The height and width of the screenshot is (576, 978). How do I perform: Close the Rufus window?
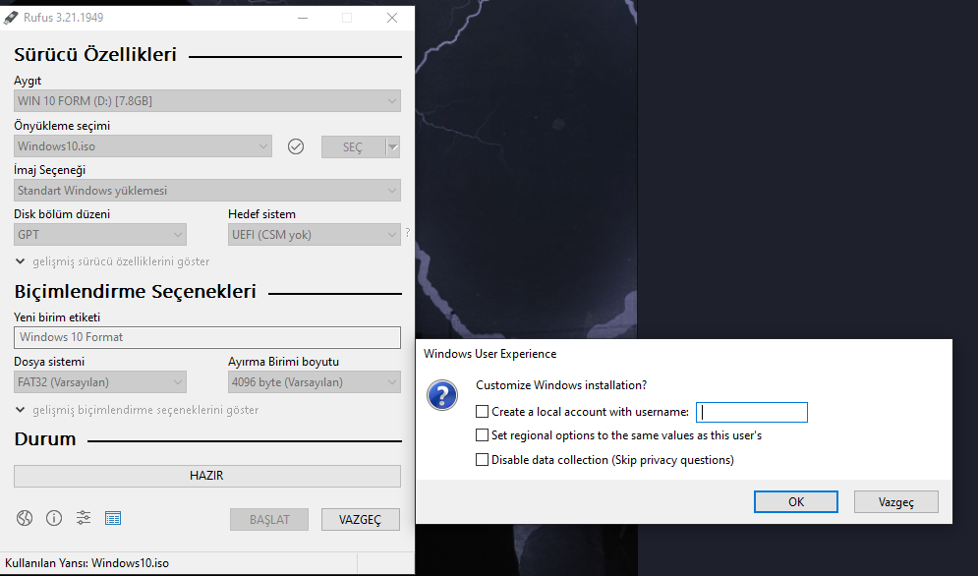[x=392, y=18]
